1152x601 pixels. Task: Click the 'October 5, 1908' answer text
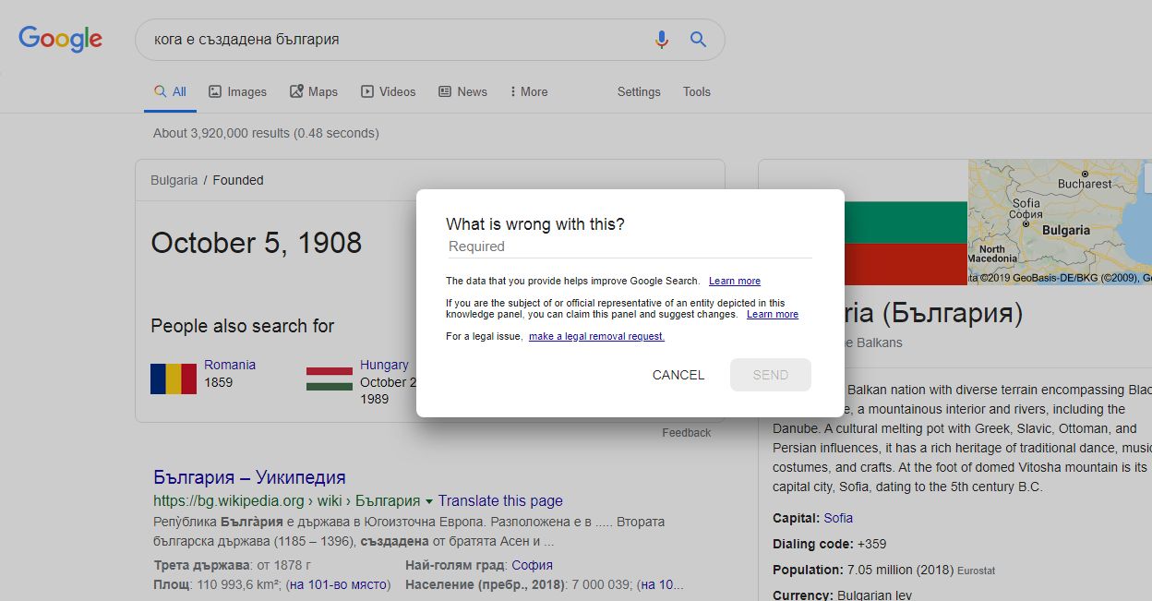[257, 243]
